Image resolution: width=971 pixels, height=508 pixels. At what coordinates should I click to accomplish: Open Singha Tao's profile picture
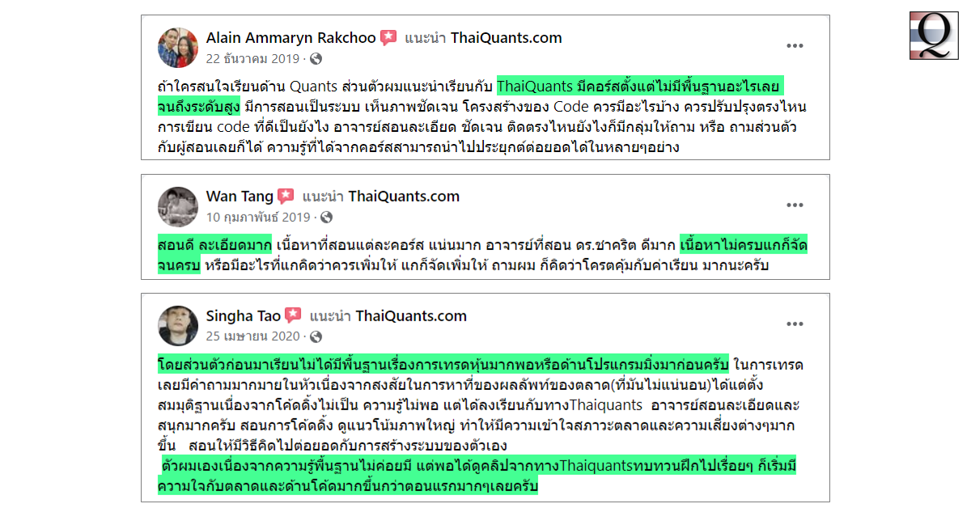[x=178, y=326]
